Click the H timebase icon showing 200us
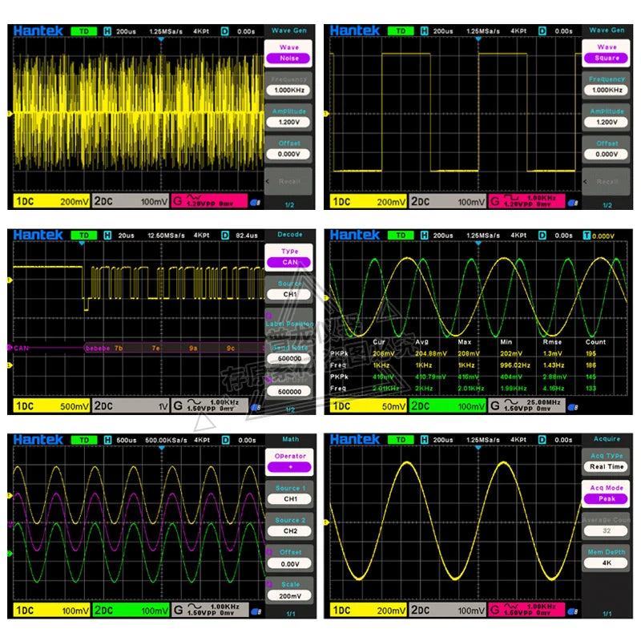Viewport: 641px width, 641px height. point(109,31)
